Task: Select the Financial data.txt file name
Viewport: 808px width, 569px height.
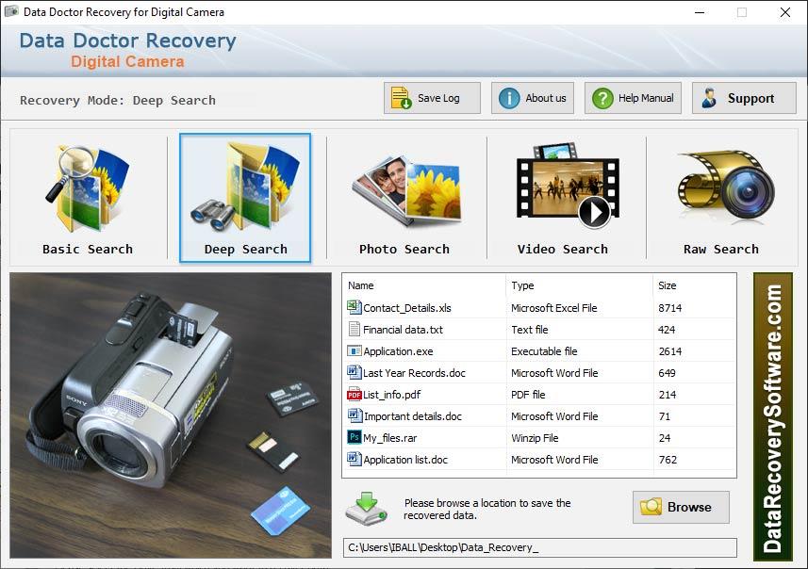Action: [x=403, y=330]
